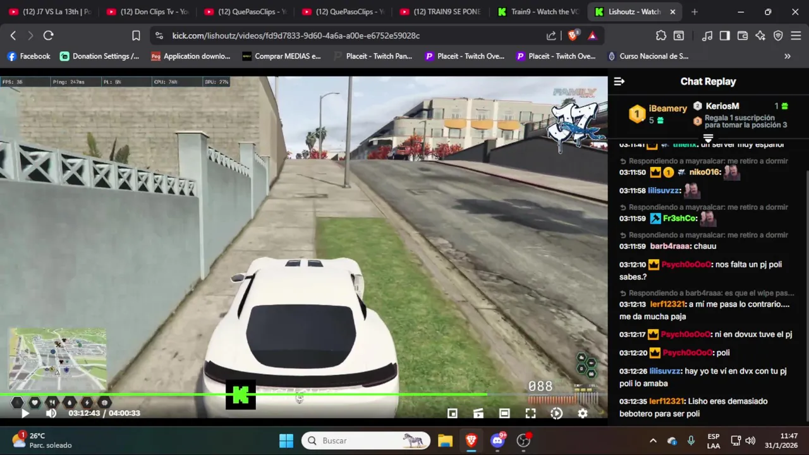
Task: Open playback speed control
Action: coord(556,413)
